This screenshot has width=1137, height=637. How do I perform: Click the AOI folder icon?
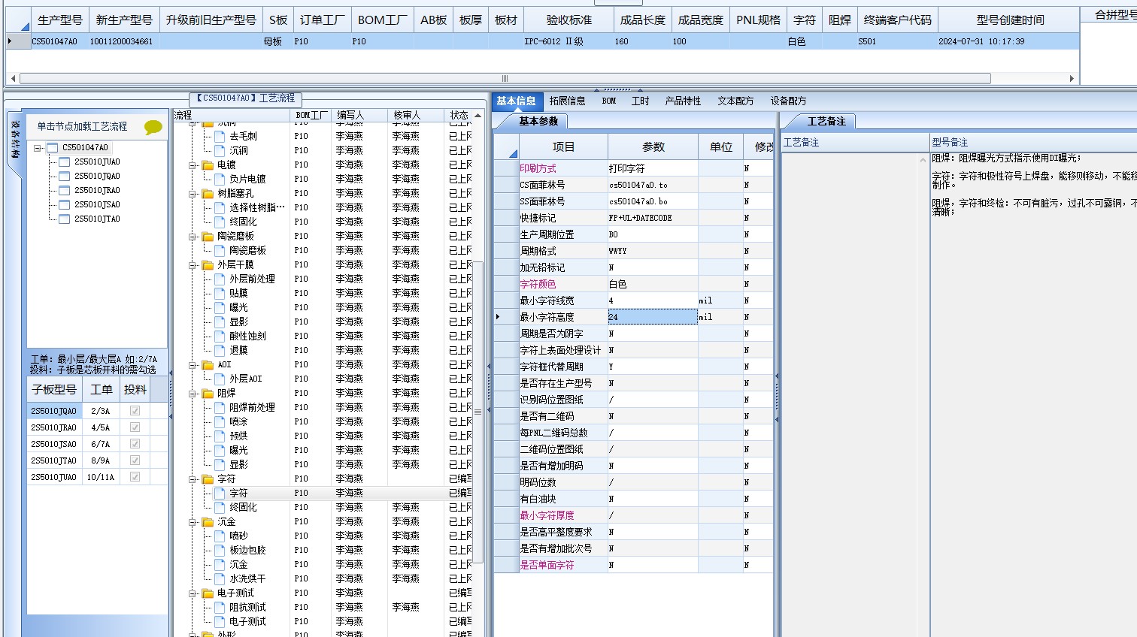208,365
